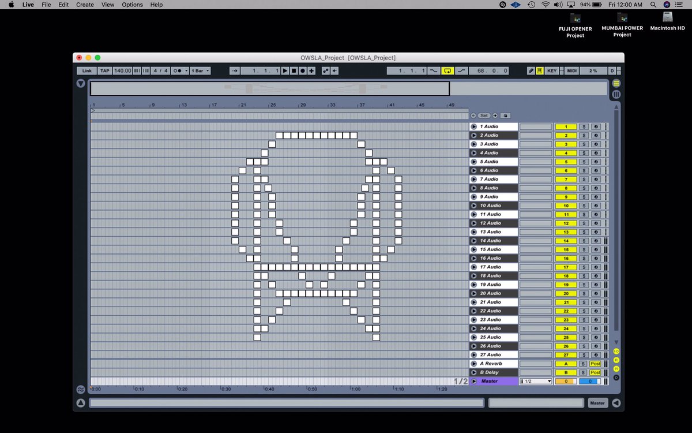Unfold the 1 Audio track
This screenshot has width=692, height=433.
point(474,126)
